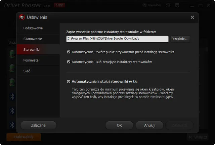Switch to the Skanowanie tab
The height and width of the screenshot is (145, 215).
coord(38,39)
